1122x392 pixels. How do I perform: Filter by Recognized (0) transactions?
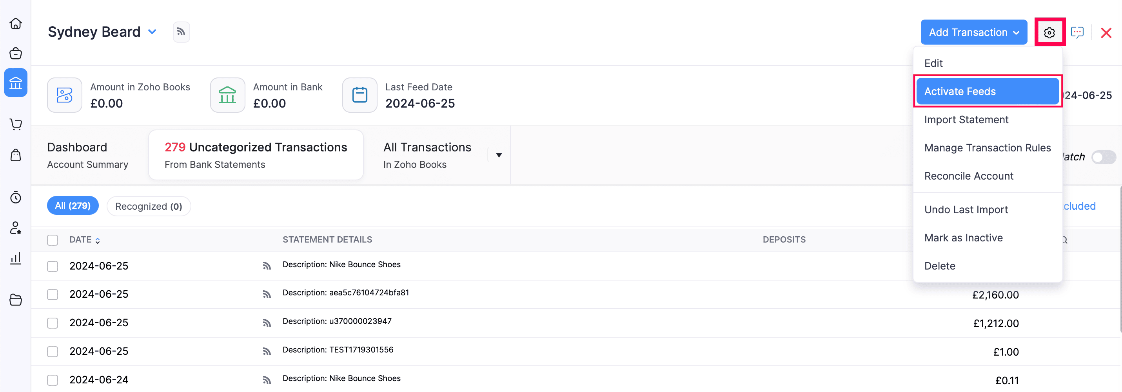(x=149, y=207)
